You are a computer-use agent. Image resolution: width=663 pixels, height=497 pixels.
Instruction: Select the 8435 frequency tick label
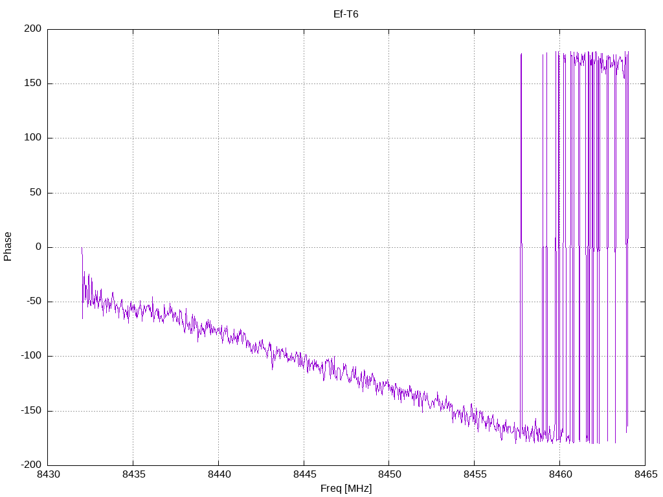(133, 474)
